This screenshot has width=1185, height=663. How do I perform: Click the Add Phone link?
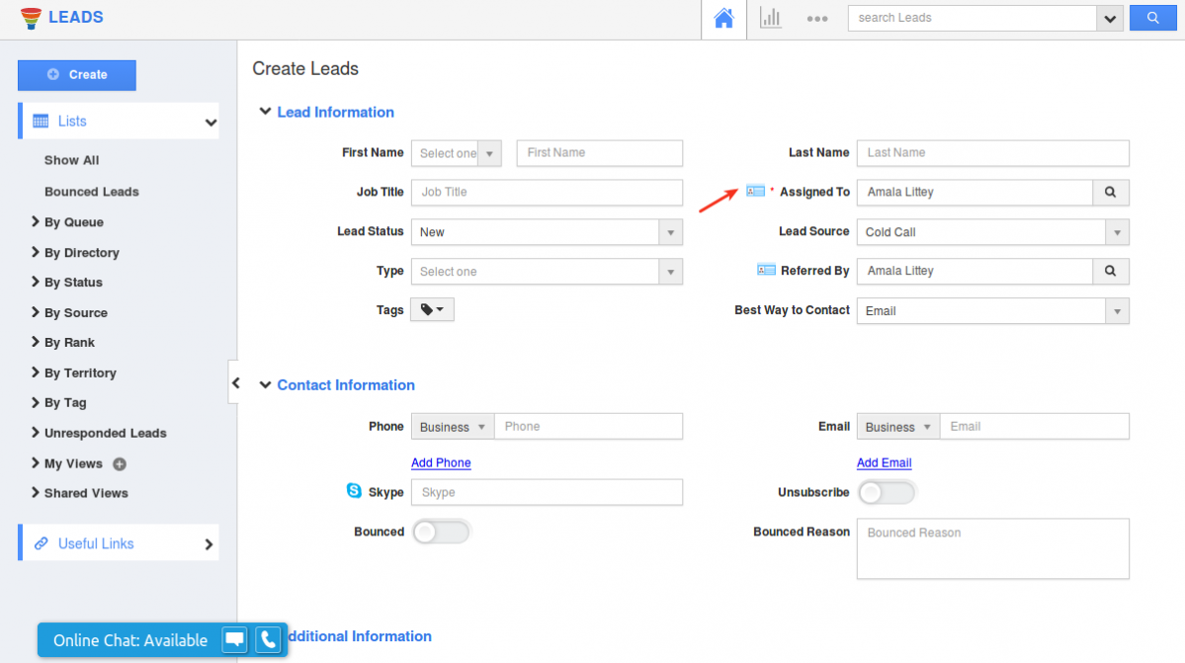tap(441, 462)
